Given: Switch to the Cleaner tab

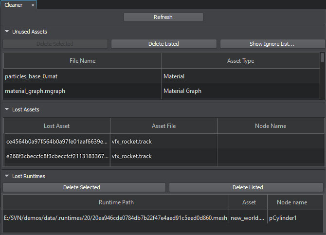Looking at the screenshot, I should pyautogui.click(x=14, y=5).
